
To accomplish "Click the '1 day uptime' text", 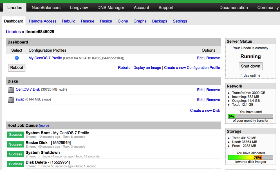I will click(250, 75).
